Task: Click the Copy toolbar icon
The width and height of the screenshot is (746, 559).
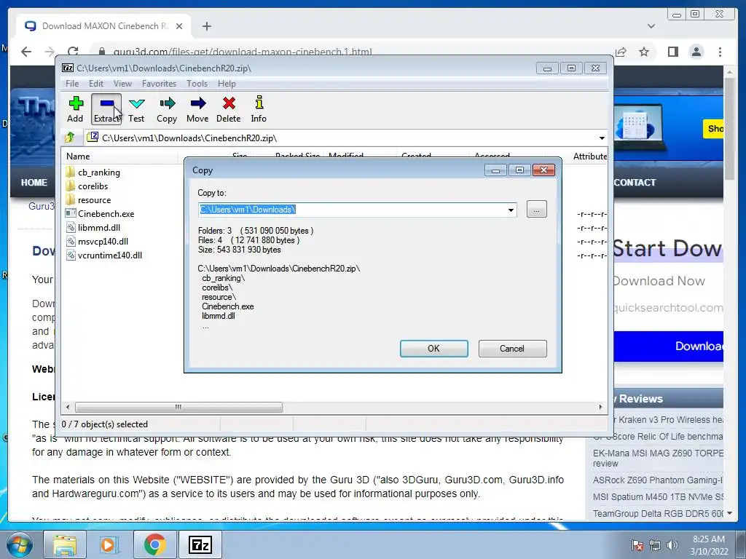Action: click(x=167, y=109)
